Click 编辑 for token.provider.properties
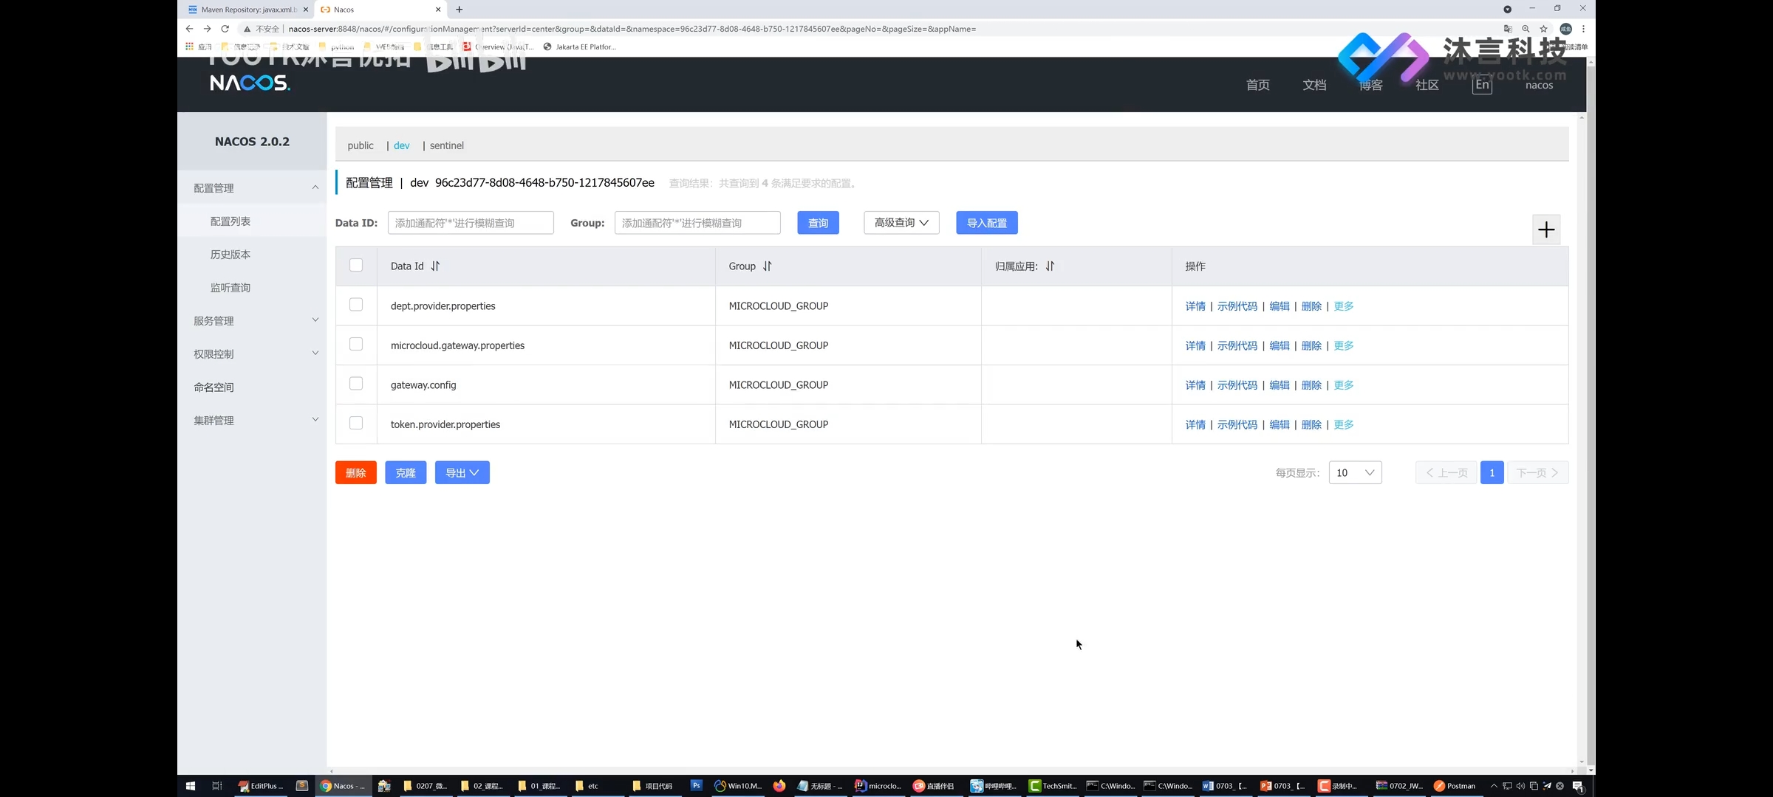The image size is (1773, 797). 1280,425
